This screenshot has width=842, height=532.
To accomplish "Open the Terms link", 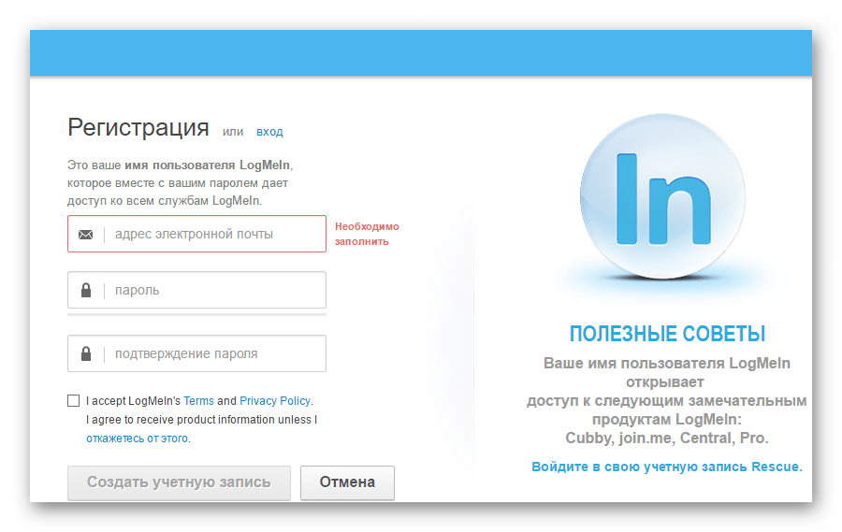I will (x=198, y=401).
